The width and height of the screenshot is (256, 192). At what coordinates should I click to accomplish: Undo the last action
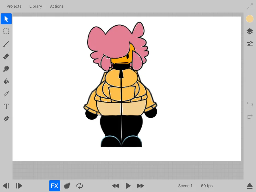click(x=250, y=104)
